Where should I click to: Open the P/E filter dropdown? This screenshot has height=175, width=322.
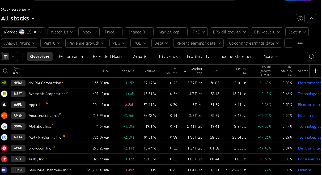point(199,32)
